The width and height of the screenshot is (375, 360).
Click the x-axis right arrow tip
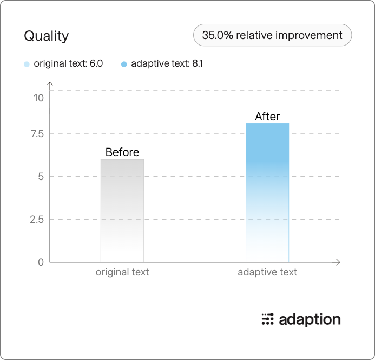click(x=338, y=262)
